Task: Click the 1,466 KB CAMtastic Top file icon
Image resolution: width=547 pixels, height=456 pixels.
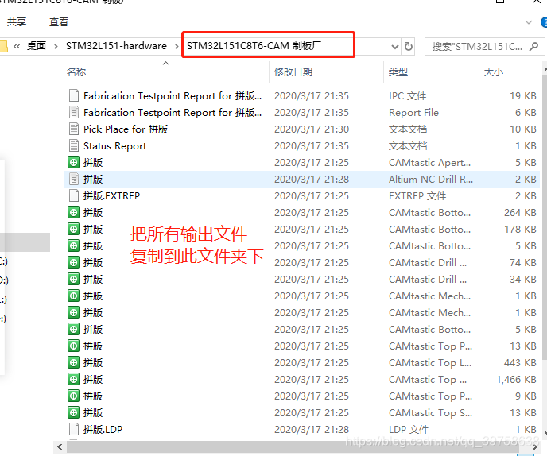Action: [x=74, y=379]
